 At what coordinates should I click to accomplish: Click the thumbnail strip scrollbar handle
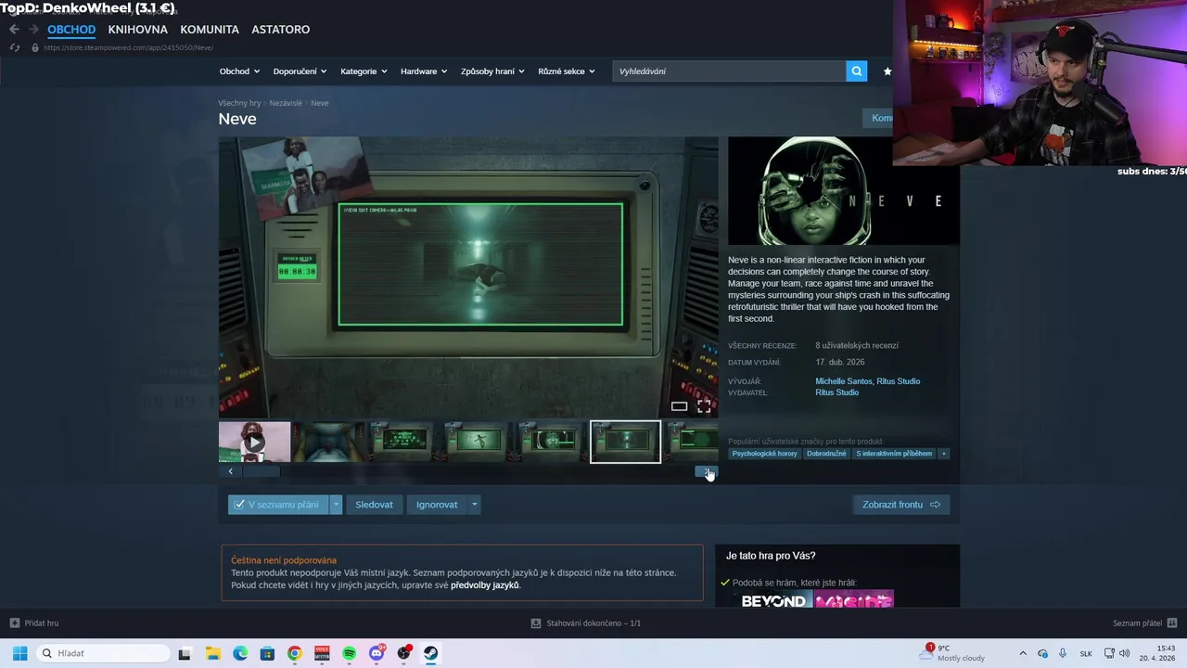coord(261,471)
